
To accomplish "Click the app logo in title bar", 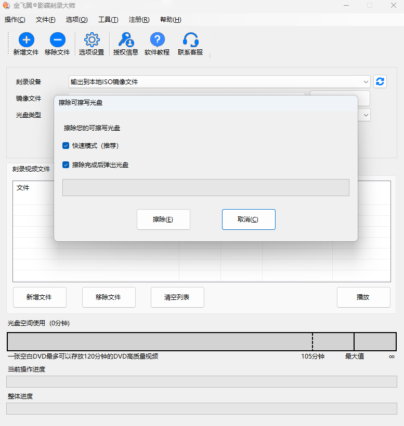I will click(7, 5).
